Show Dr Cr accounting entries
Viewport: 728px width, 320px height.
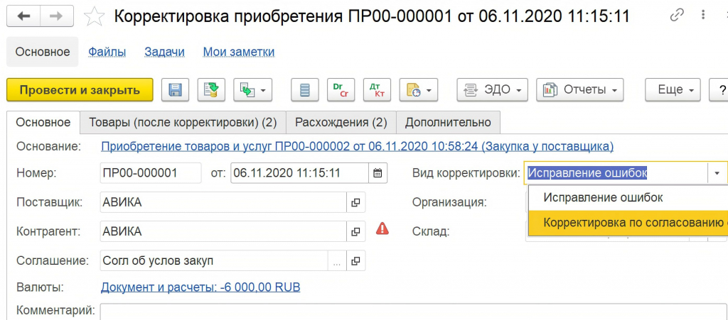point(341,90)
